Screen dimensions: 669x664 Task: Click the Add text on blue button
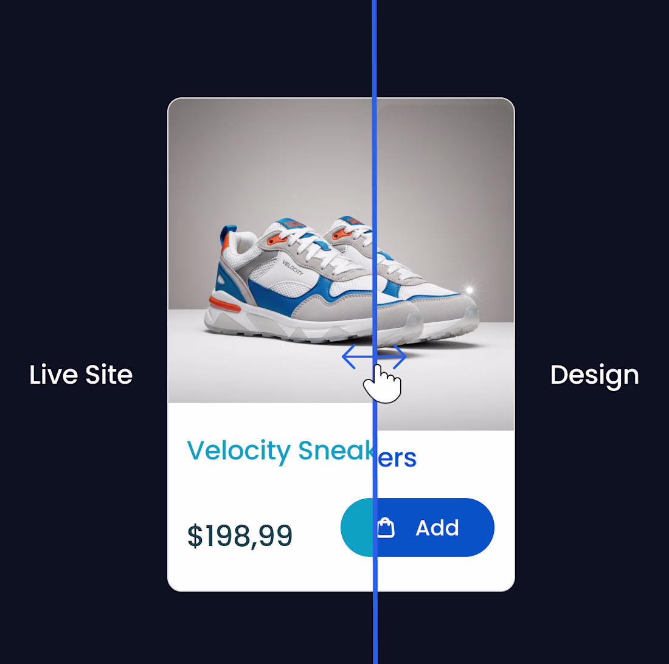(437, 528)
